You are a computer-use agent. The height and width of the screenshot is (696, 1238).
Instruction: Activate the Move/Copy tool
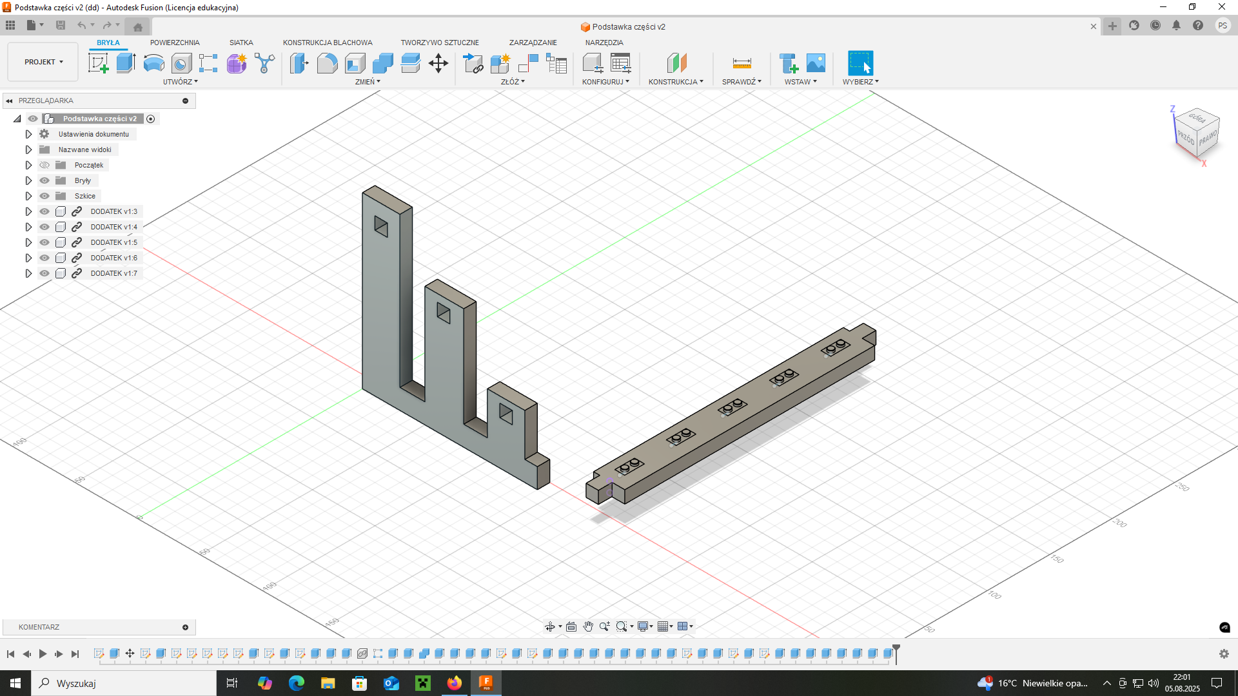tap(438, 63)
